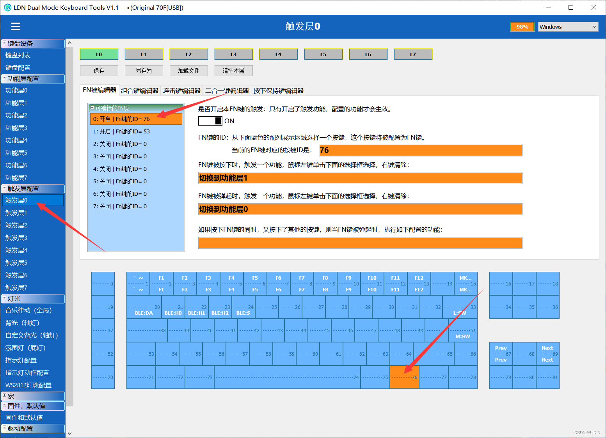Open 固件和默认值 in sidebar

click(33, 418)
